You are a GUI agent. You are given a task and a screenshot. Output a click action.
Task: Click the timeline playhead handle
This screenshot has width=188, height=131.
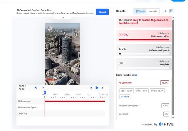[45, 92]
